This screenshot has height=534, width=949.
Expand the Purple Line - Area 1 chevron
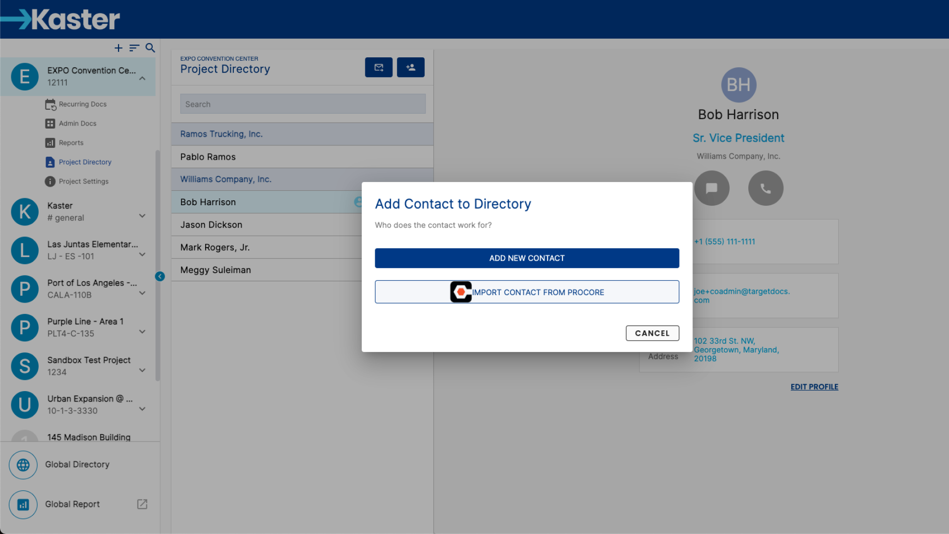click(x=142, y=331)
